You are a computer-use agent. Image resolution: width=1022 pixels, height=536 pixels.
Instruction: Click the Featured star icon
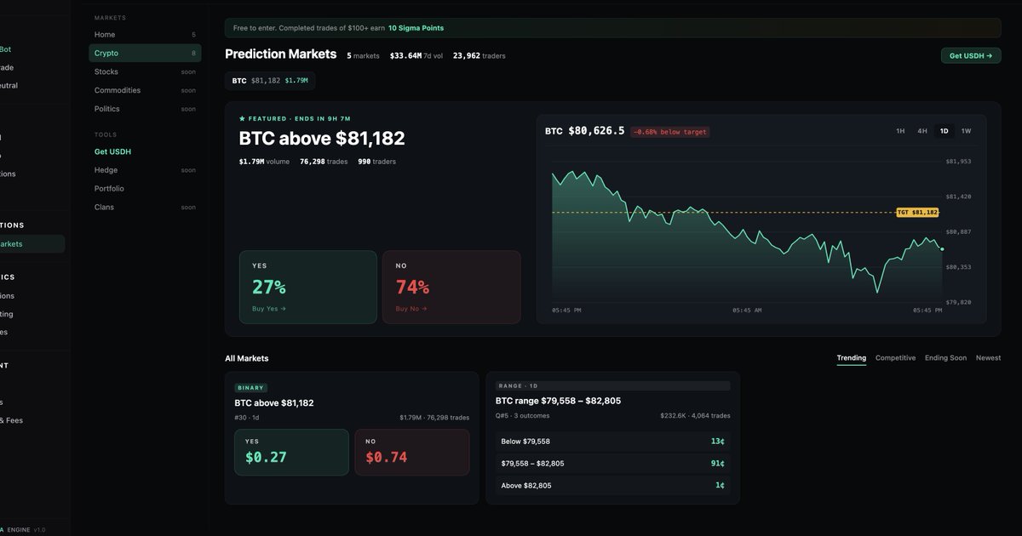[242, 119]
